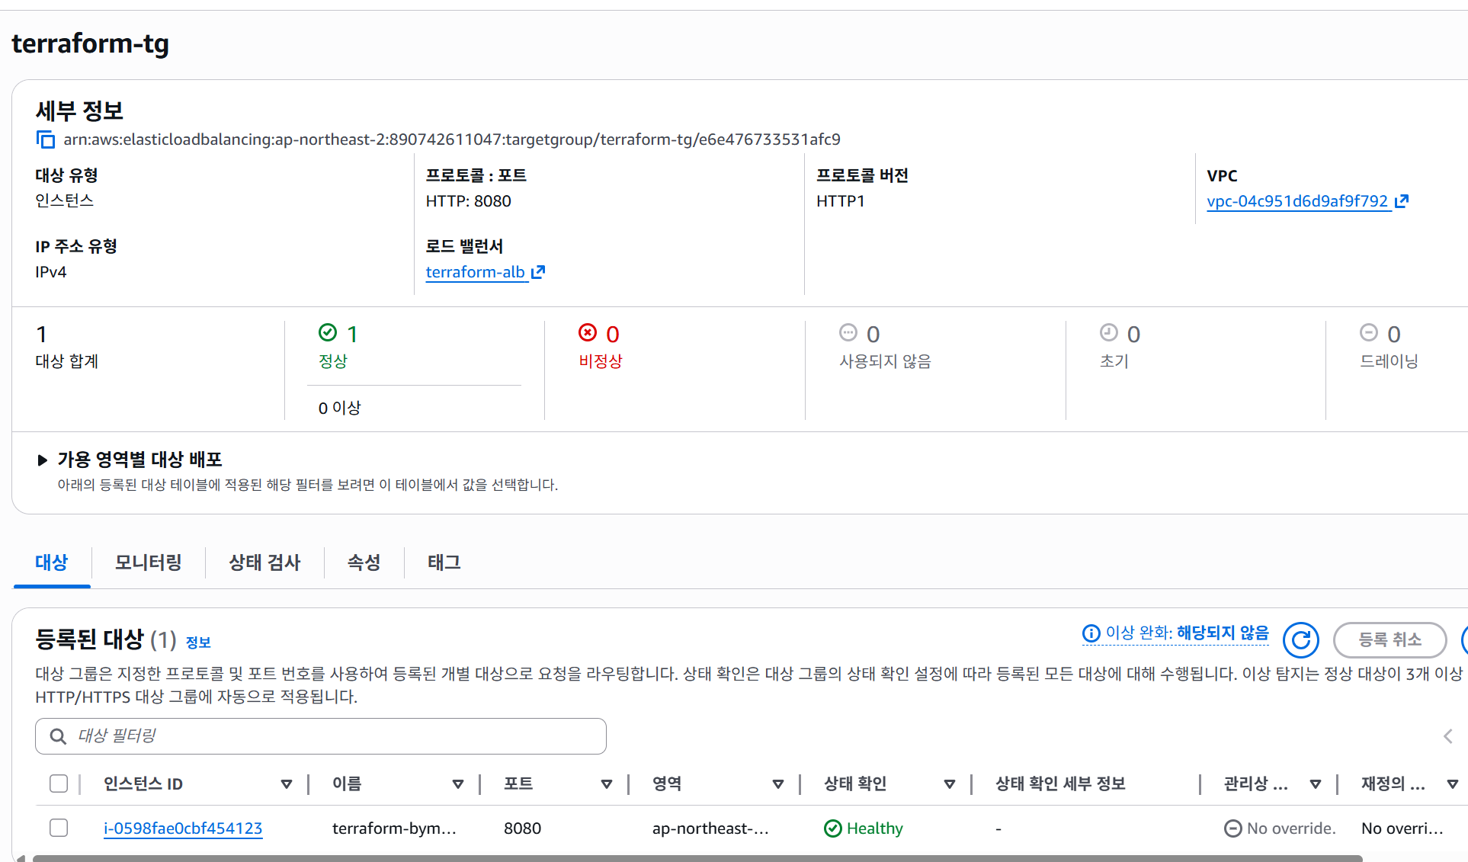This screenshot has height=862, width=1468.
Task: Click the search magnifier icon in the target filter
Action: (x=58, y=736)
